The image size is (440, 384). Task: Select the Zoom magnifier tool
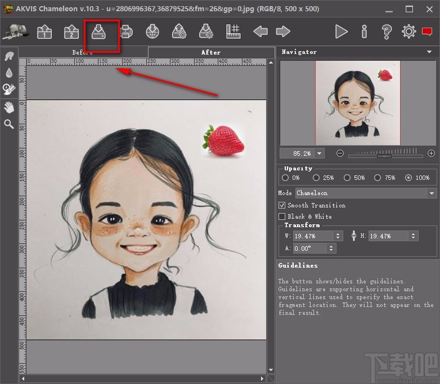[9, 124]
